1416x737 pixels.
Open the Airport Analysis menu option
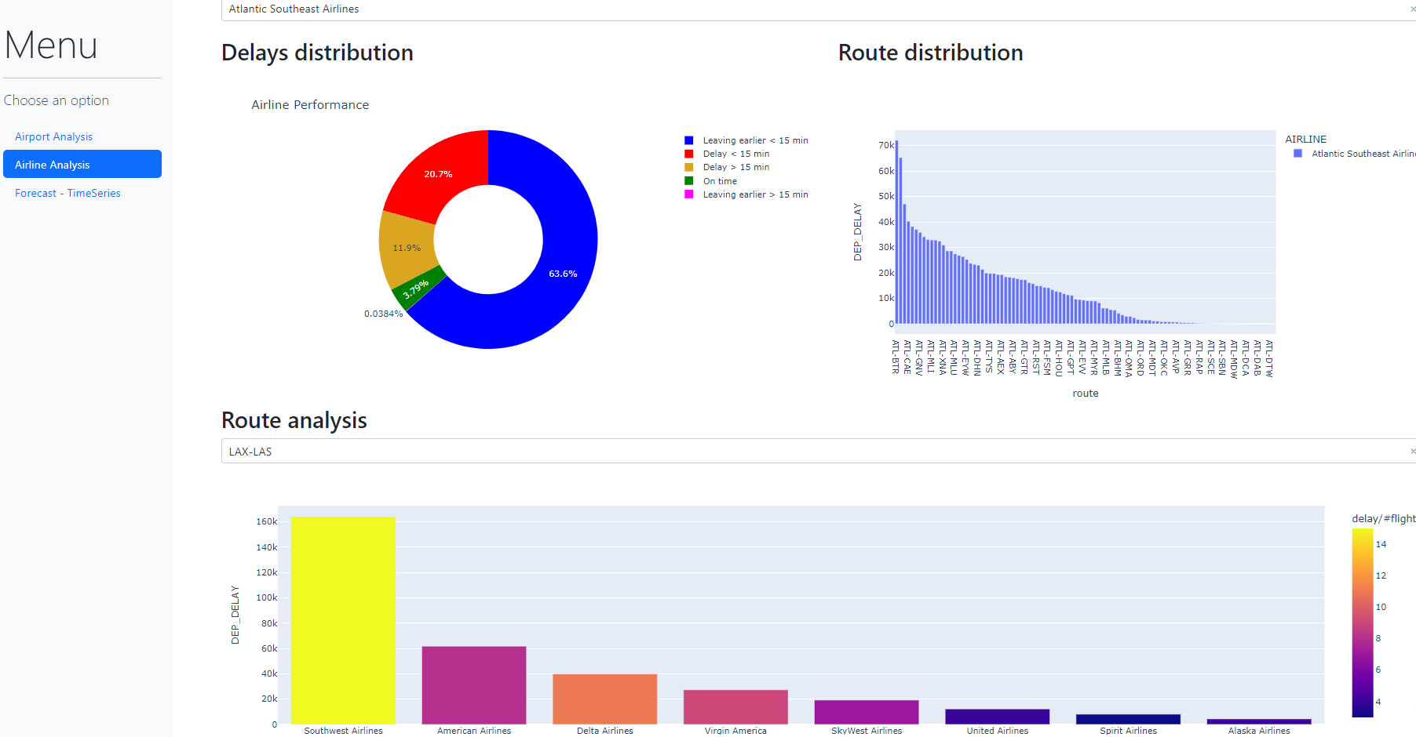[x=53, y=136]
